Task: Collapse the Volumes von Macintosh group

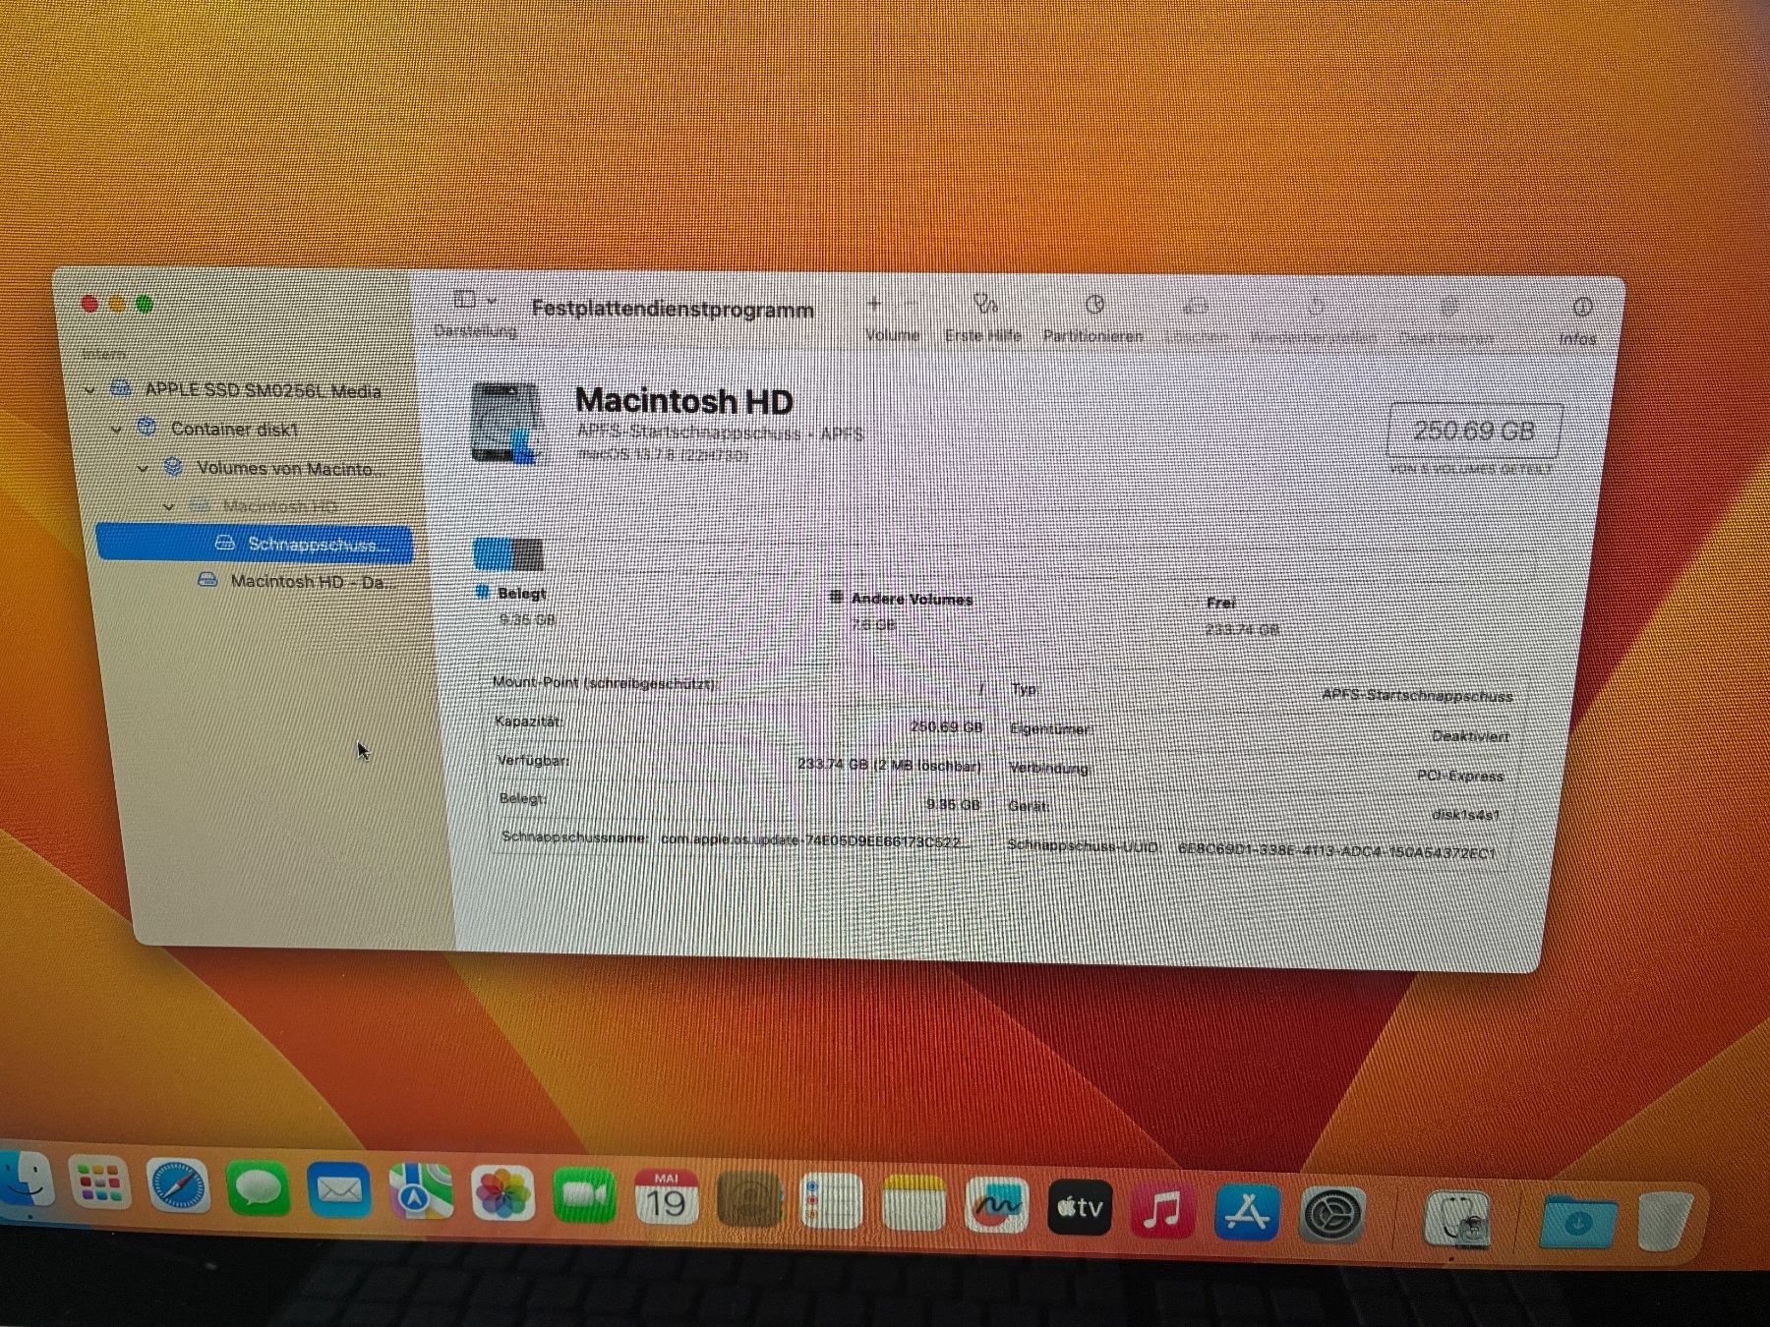Action: pyautogui.click(x=143, y=468)
